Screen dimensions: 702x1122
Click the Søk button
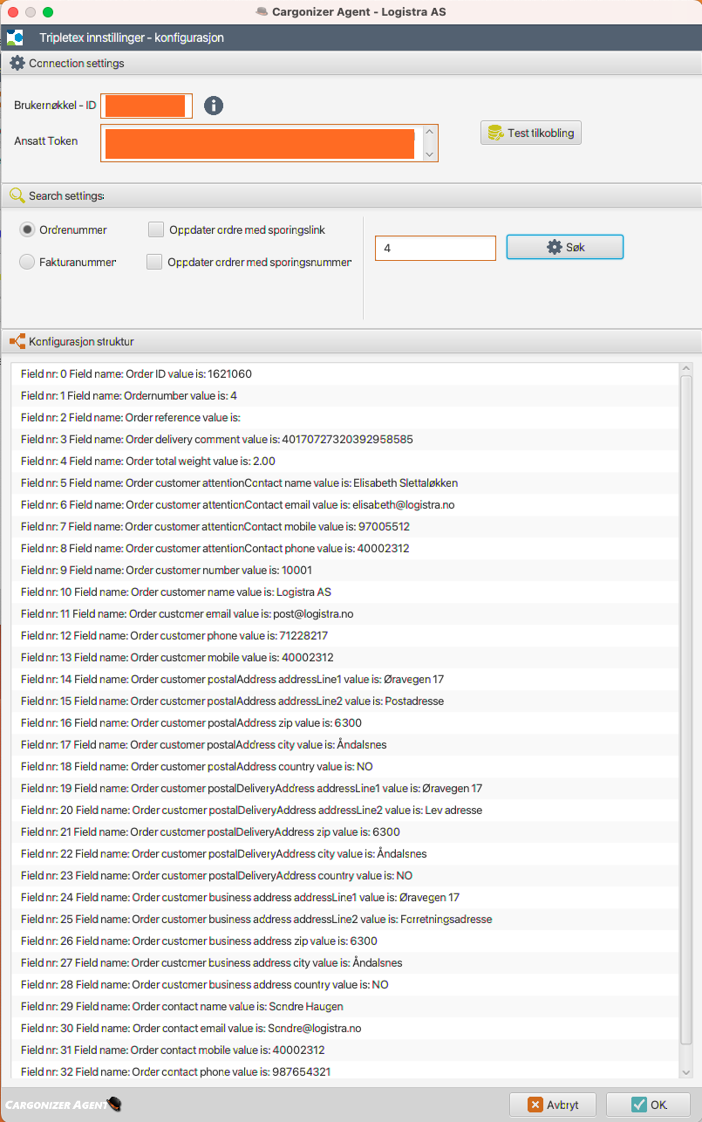click(x=565, y=248)
